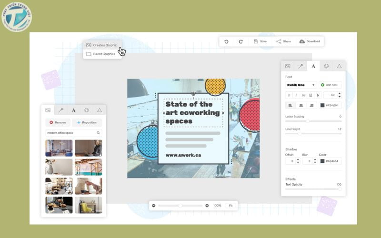Switch to shapes tab in left panel

point(100,110)
